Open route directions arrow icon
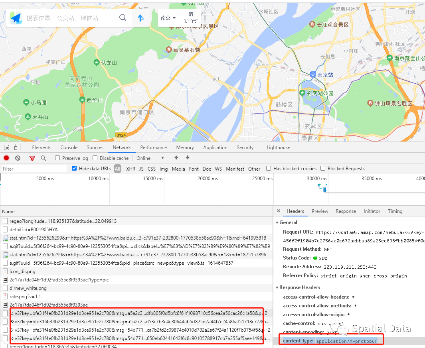 (x=140, y=18)
